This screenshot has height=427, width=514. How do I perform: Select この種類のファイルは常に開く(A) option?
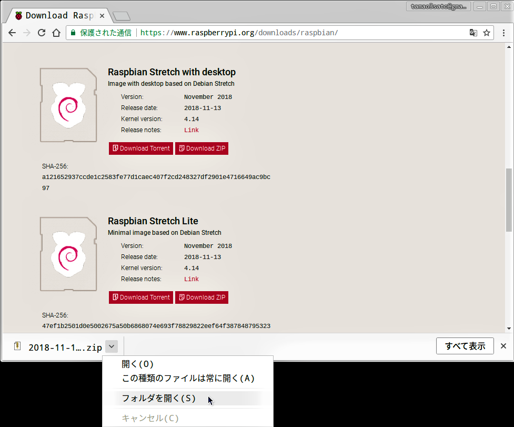(x=187, y=378)
